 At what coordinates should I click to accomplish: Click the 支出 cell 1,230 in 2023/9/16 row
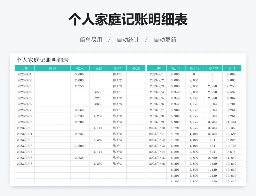click(x=98, y=164)
